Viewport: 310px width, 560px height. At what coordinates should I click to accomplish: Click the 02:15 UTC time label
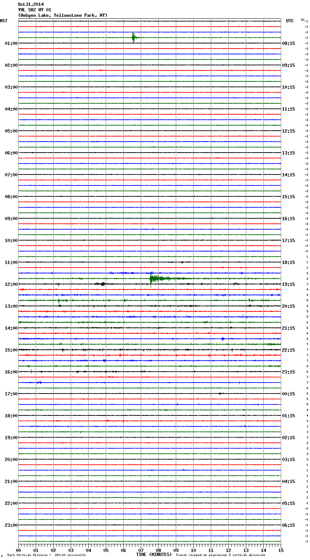tap(288, 438)
